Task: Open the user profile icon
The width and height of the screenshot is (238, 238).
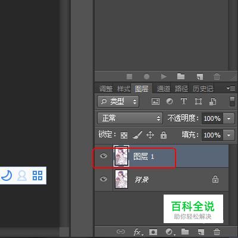Action: (22, 176)
